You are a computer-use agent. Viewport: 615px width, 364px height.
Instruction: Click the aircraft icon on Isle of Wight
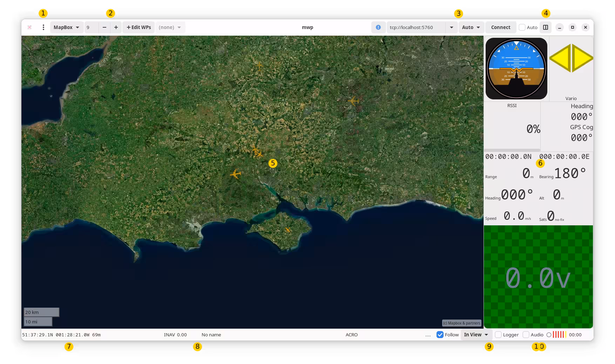288,230
